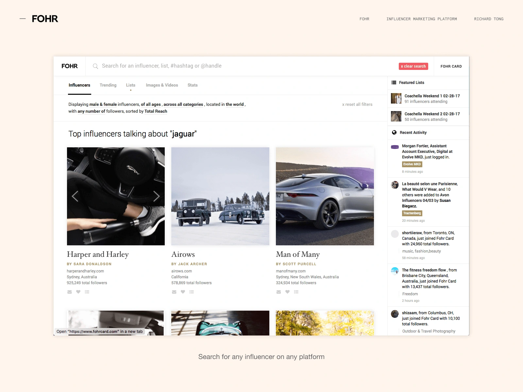Image resolution: width=523 pixels, height=392 pixels.
Task: Show previous image with left carousel arrow
Action: [75, 196]
